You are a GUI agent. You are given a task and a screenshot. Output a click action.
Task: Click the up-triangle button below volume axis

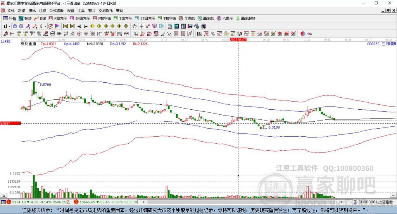(3, 195)
